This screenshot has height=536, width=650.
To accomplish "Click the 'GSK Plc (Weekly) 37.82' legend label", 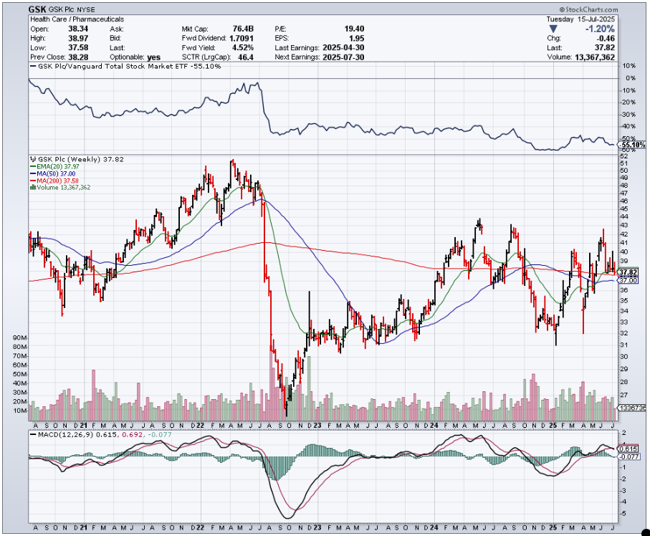I will click(80, 159).
